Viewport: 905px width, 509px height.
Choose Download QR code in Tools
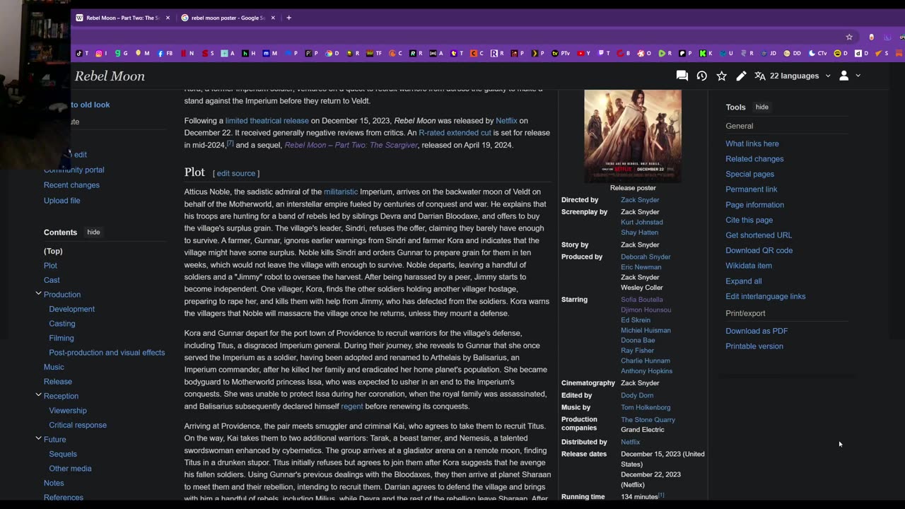coord(759,250)
